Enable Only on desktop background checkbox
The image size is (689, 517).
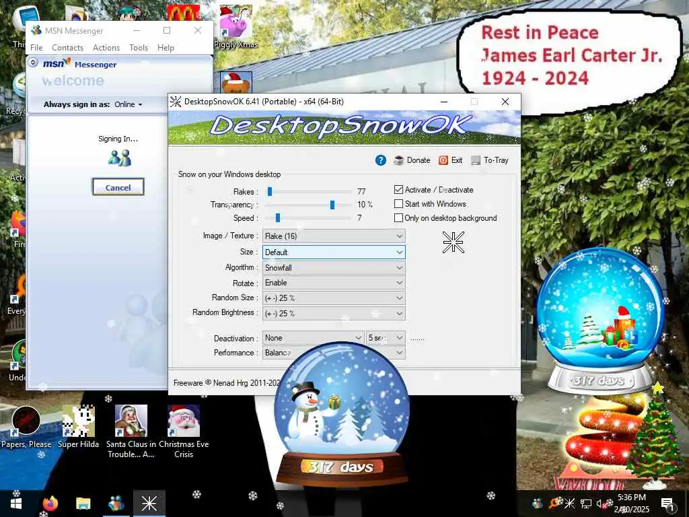coord(398,217)
